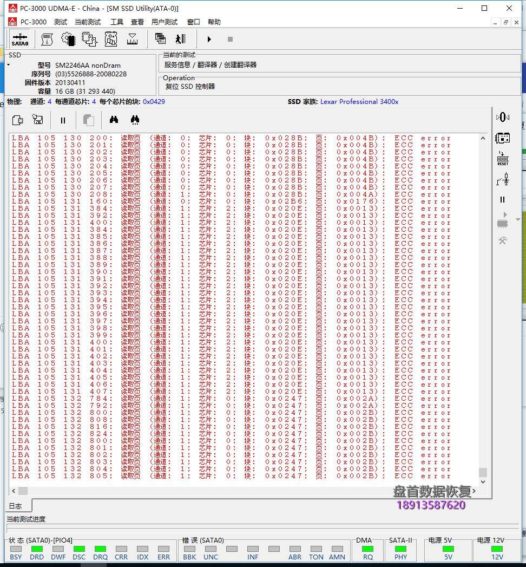Expand the SSD info panel arrow

(9, 65)
